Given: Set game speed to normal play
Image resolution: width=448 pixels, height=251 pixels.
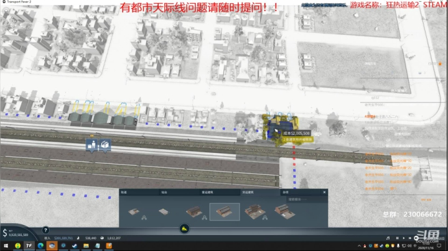Looking at the screenshot, I should pyautogui.click(x=403, y=238).
